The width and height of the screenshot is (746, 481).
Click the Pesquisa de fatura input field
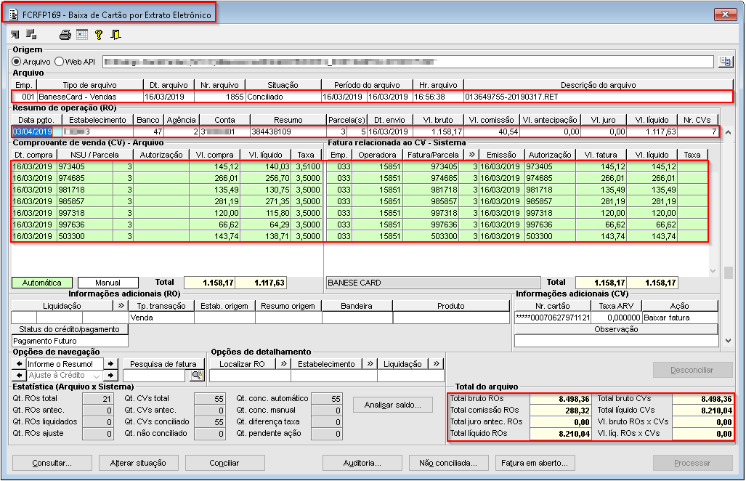point(155,376)
